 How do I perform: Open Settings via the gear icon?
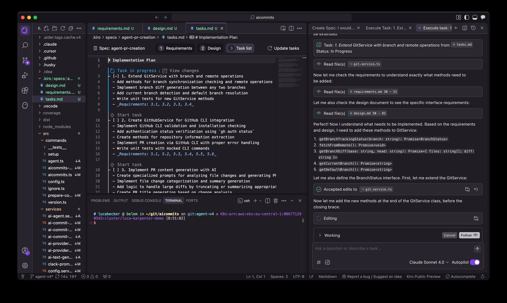pos(25,265)
